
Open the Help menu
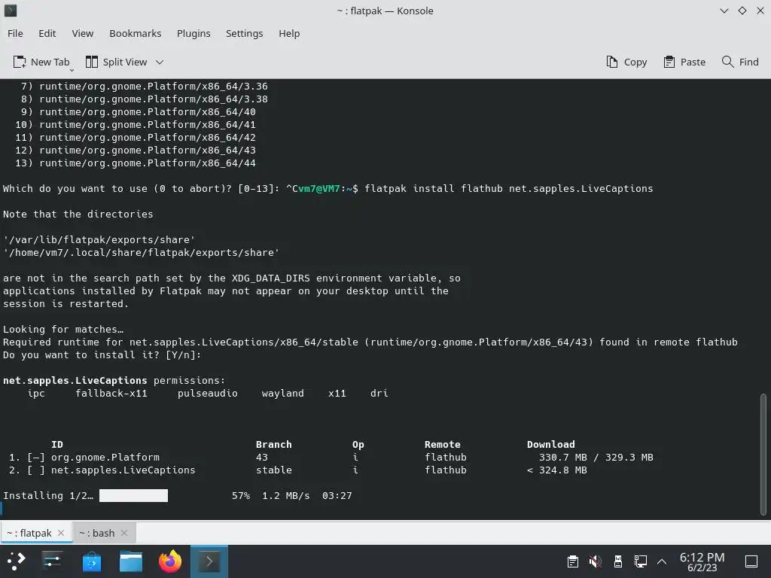[x=289, y=33]
